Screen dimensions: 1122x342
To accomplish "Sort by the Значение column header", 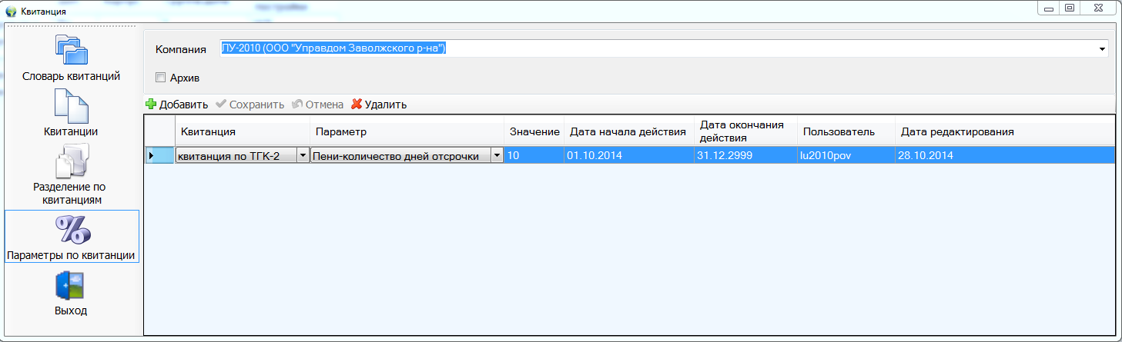I will coord(534,131).
